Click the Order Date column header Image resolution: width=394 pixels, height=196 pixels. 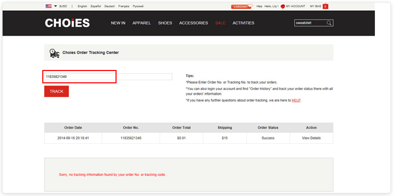point(73,128)
